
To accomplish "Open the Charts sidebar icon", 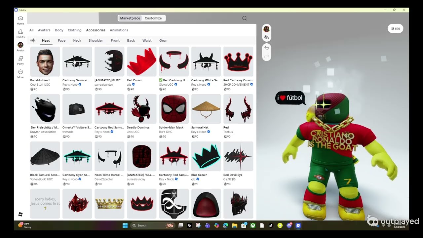I will 20,32.
